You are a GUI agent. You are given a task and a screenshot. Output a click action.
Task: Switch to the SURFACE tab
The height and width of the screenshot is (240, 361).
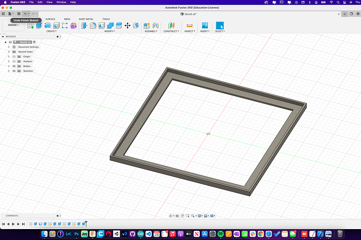50,19
